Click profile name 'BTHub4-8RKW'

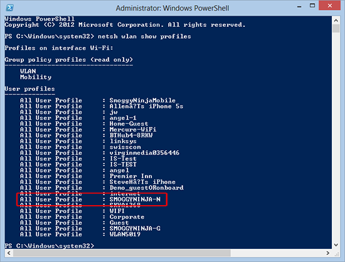[131, 135]
